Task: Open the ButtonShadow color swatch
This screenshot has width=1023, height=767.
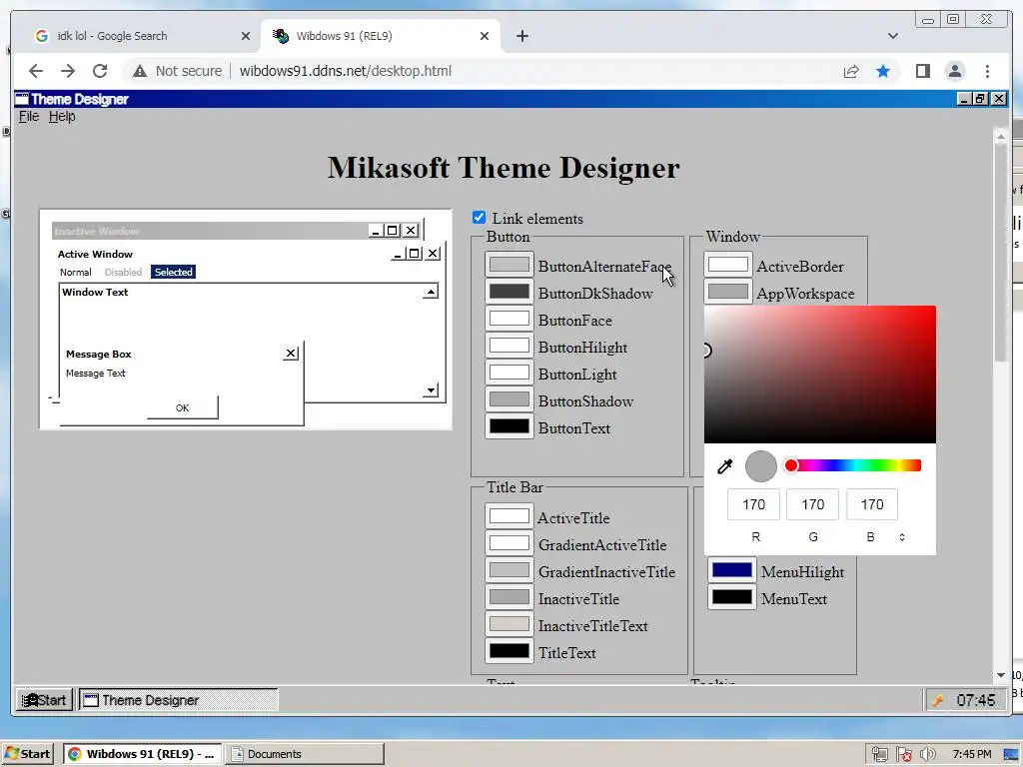Action: [509, 399]
